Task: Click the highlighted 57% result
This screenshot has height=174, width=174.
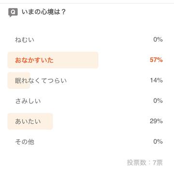Action: pyautogui.click(x=156, y=60)
